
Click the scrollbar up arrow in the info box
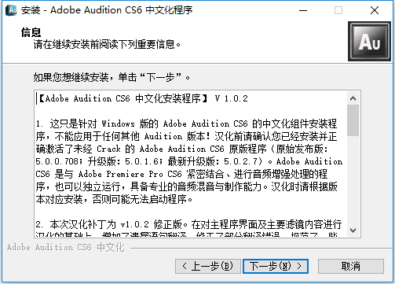point(353,98)
